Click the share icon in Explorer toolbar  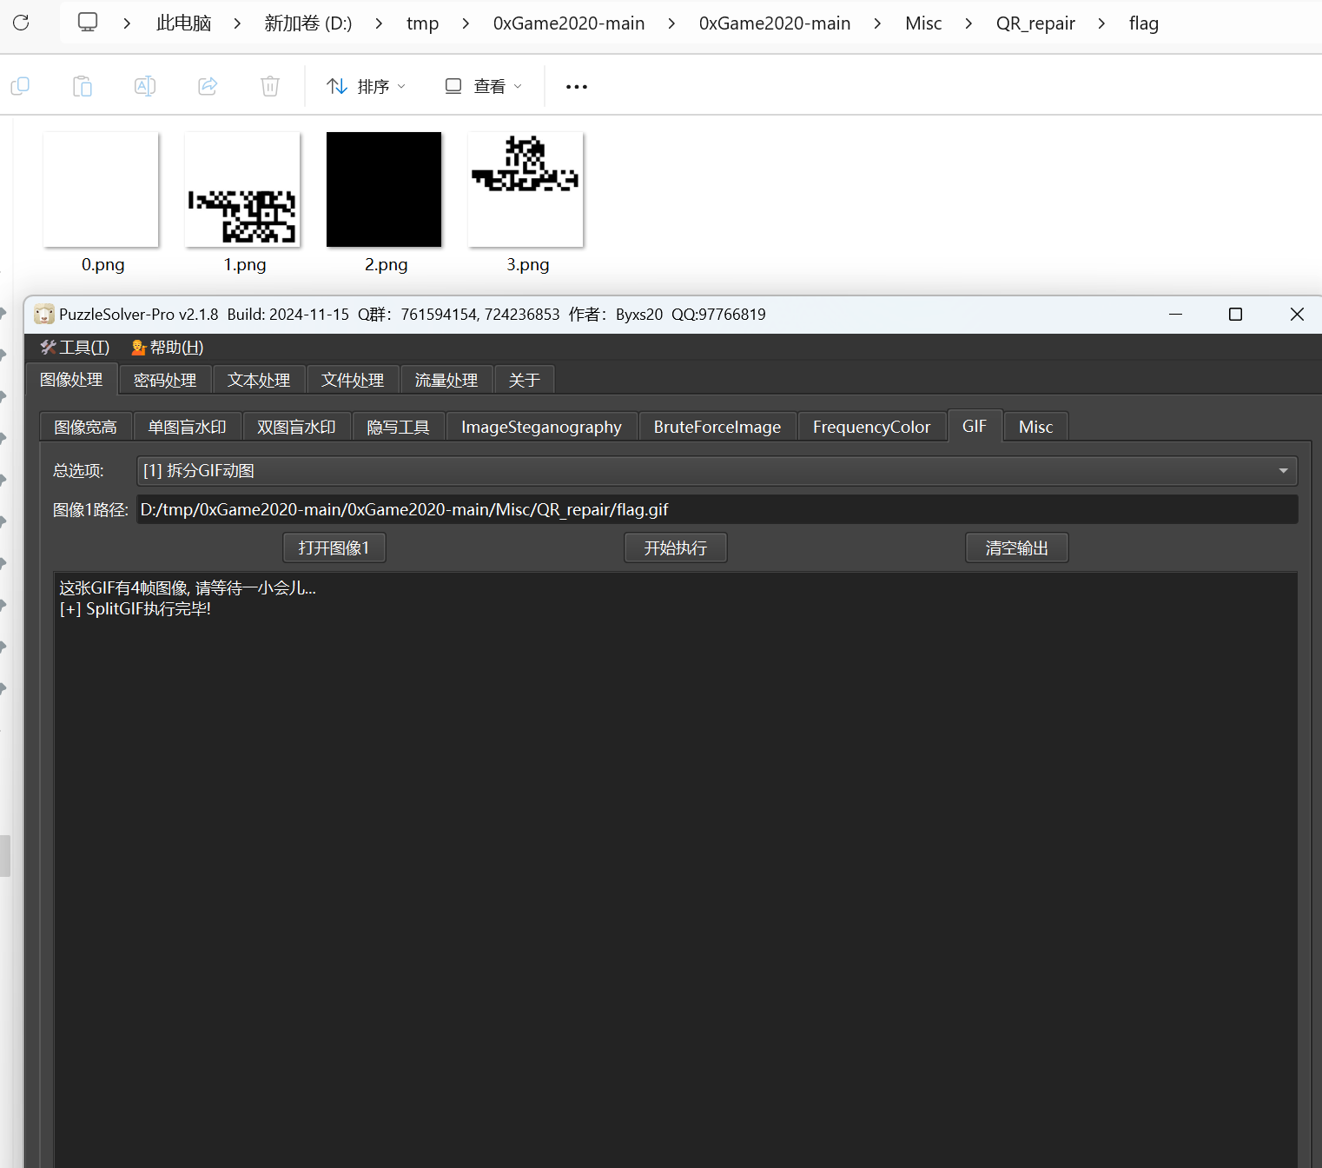click(x=208, y=86)
